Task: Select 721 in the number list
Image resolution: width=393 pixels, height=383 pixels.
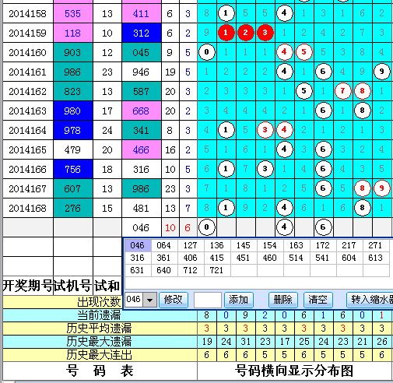Action: click(216, 270)
